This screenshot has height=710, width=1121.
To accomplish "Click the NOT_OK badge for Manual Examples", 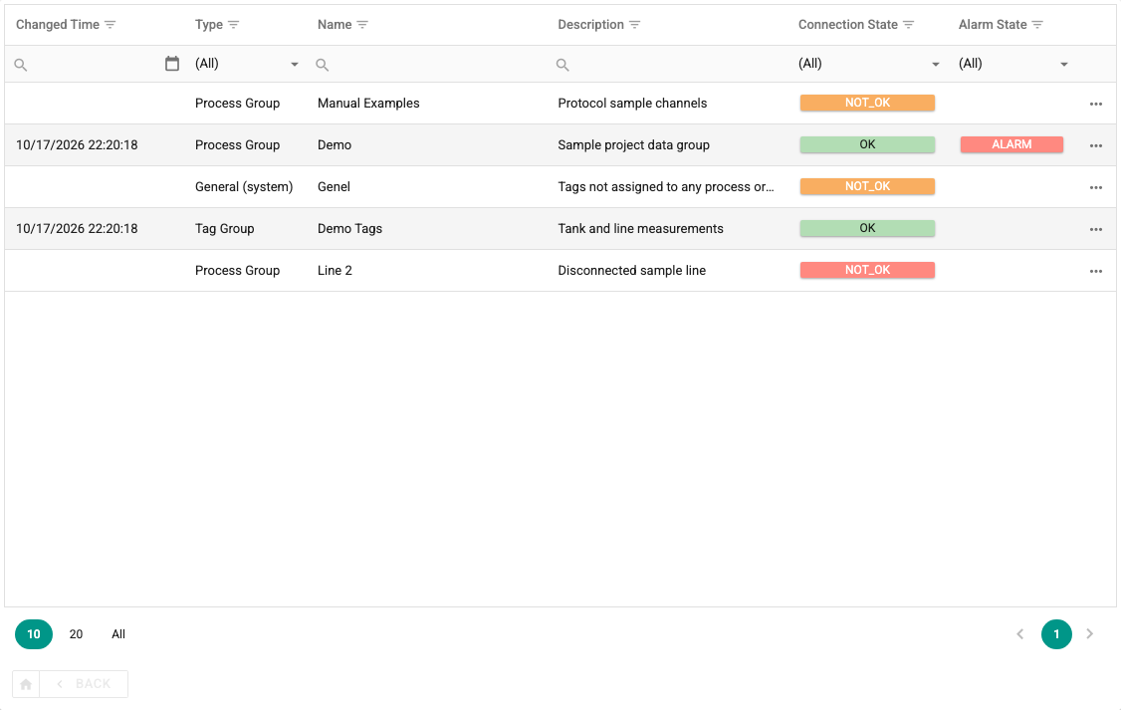I will point(867,103).
